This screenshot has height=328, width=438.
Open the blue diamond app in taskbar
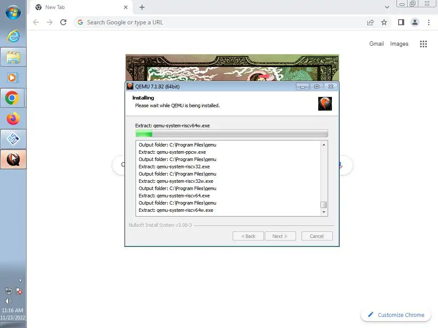[13, 139]
